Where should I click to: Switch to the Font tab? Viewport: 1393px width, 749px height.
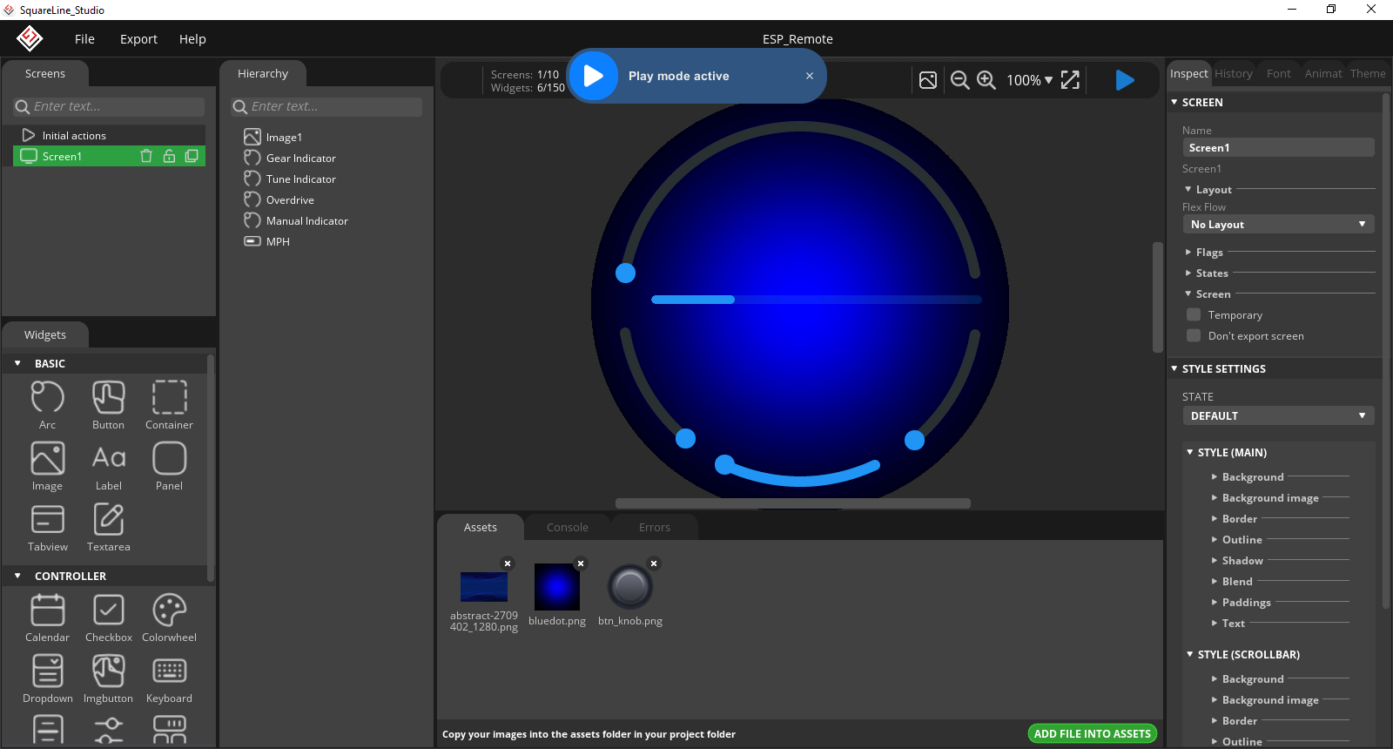tap(1278, 74)
